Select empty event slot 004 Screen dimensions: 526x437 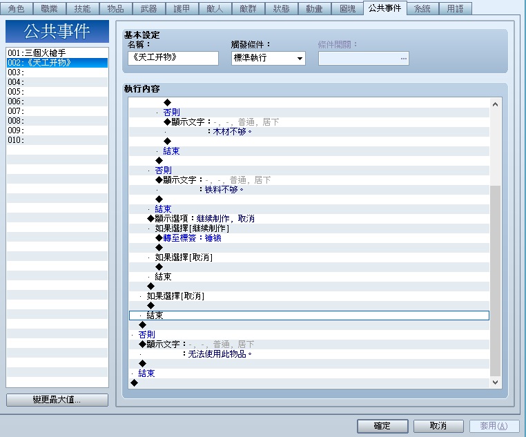point(57,82)
